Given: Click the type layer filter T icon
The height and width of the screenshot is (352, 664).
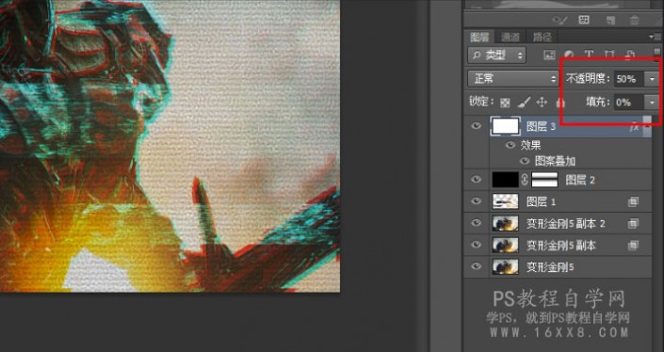Looking at the screenshot, I should point(589,55).
